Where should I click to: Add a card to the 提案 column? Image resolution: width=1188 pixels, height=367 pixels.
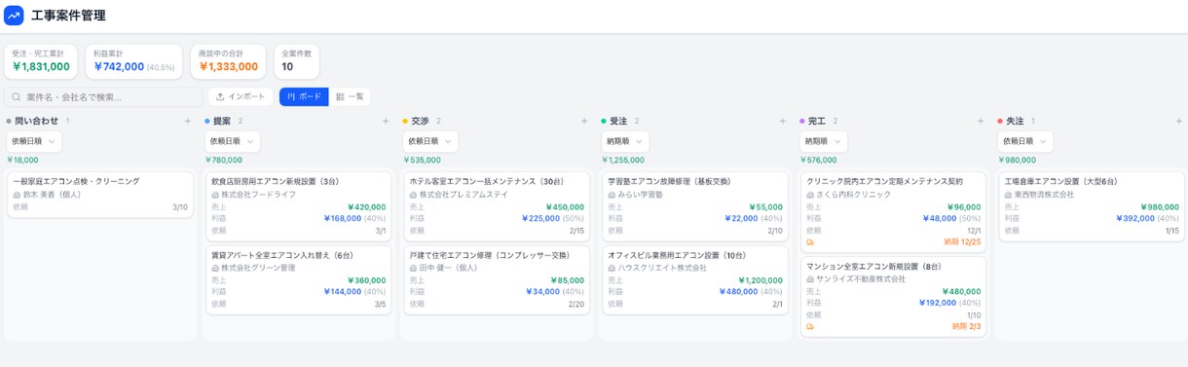tap(387, 121)
